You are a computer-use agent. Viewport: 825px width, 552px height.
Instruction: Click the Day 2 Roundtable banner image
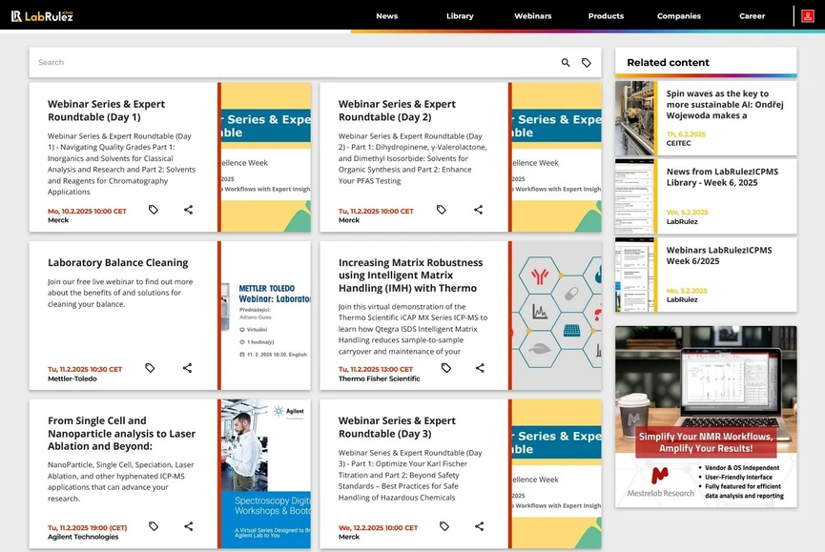click(x=557, y=157)
